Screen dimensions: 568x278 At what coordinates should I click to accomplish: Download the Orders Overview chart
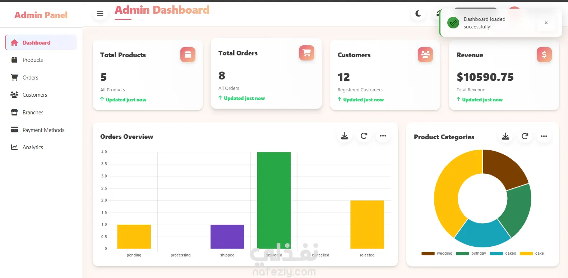click(345, 136)
